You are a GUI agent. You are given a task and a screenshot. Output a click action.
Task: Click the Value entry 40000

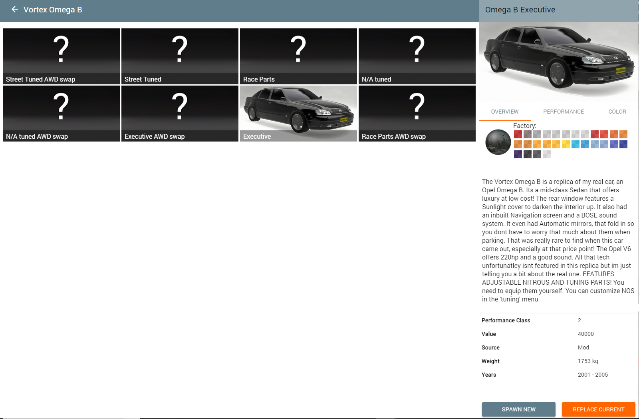(x=585, y=334)
